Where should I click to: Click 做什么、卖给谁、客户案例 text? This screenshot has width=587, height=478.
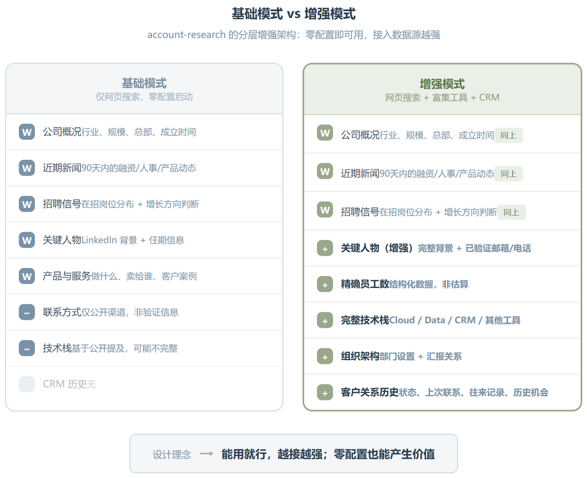(144, 276)
